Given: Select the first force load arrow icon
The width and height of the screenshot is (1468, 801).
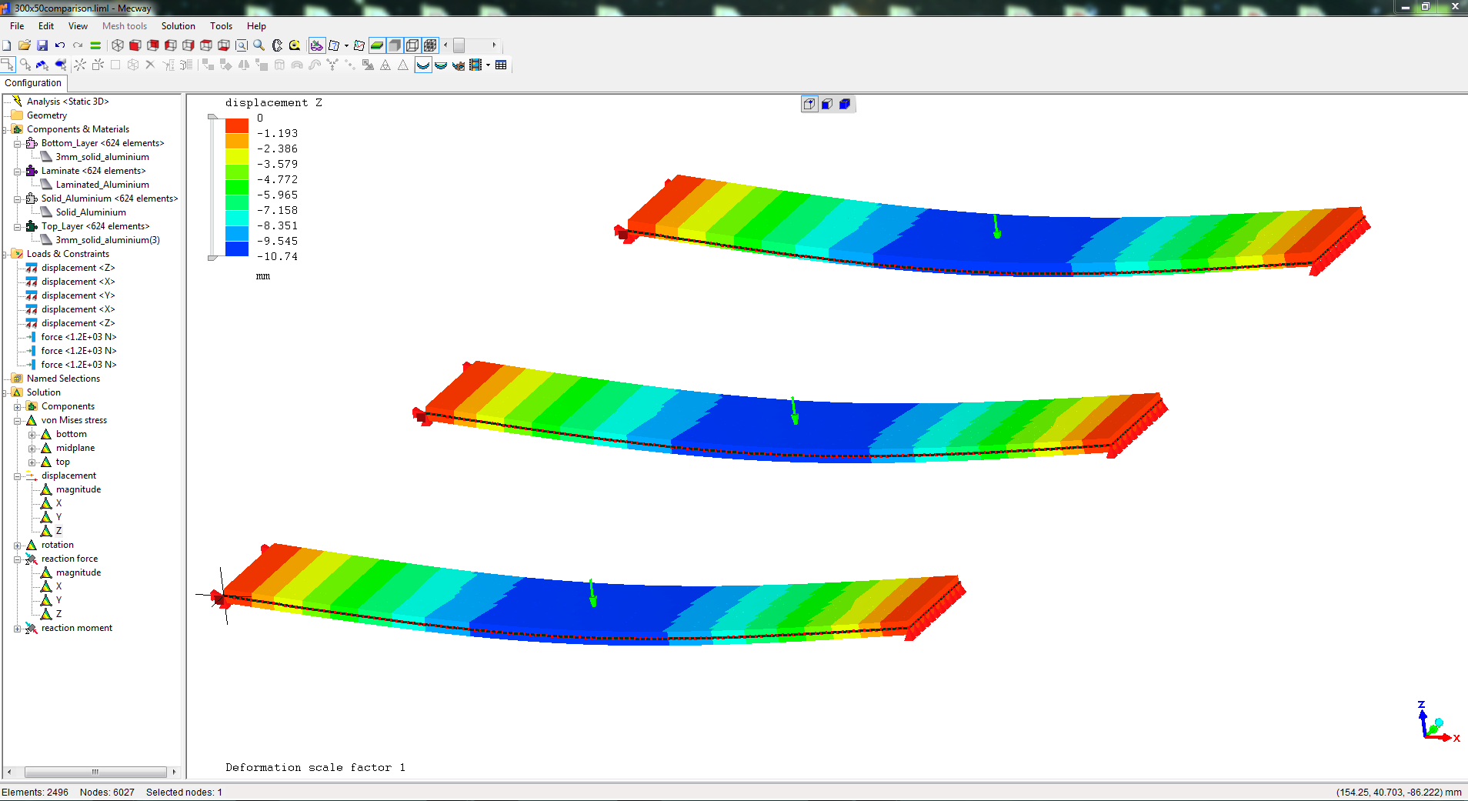Looking at the screenshot, I should pyautogui.click(x=32, y=336).
